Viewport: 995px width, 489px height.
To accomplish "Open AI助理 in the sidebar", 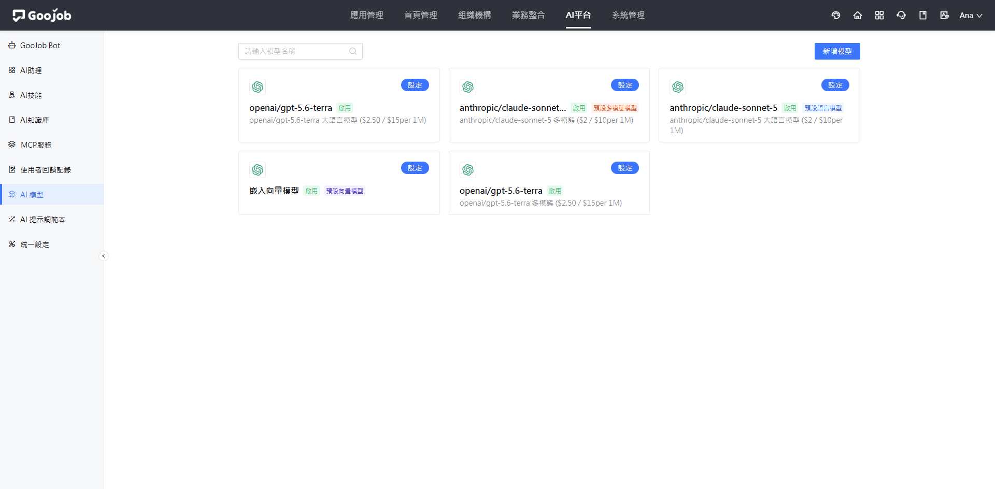I will 52,70.
